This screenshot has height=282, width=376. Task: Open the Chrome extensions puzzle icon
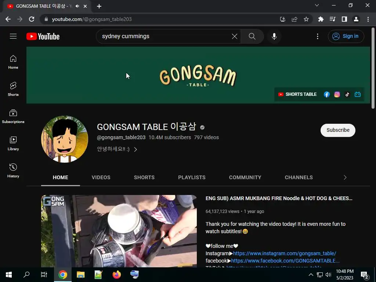321,19
